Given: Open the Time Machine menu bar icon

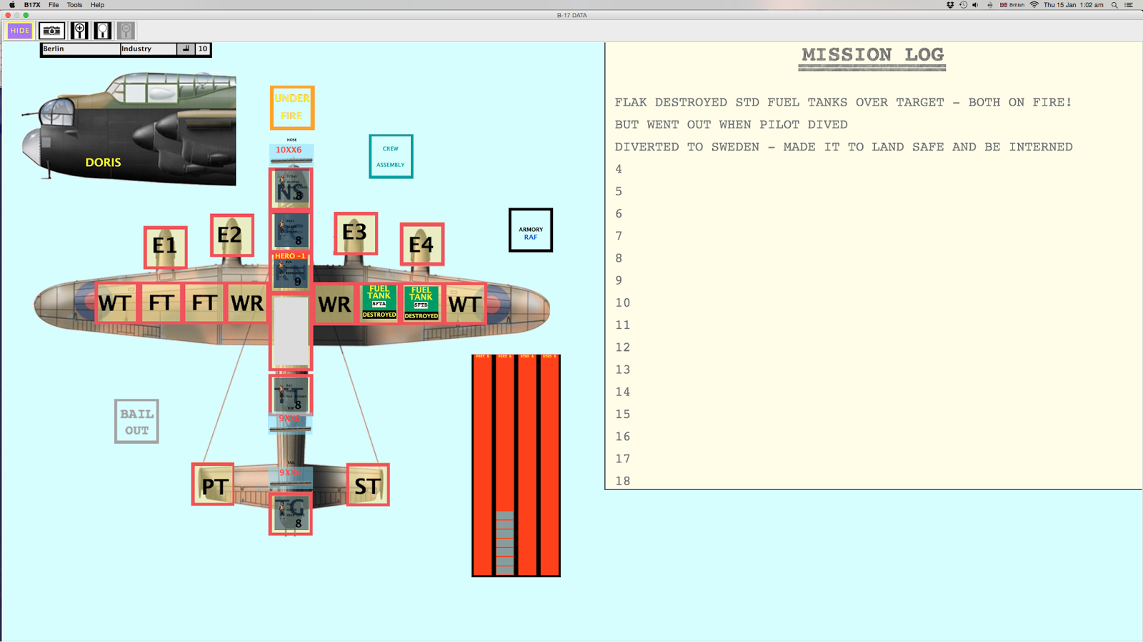Looking at the screenshot, I should [963, 5].
